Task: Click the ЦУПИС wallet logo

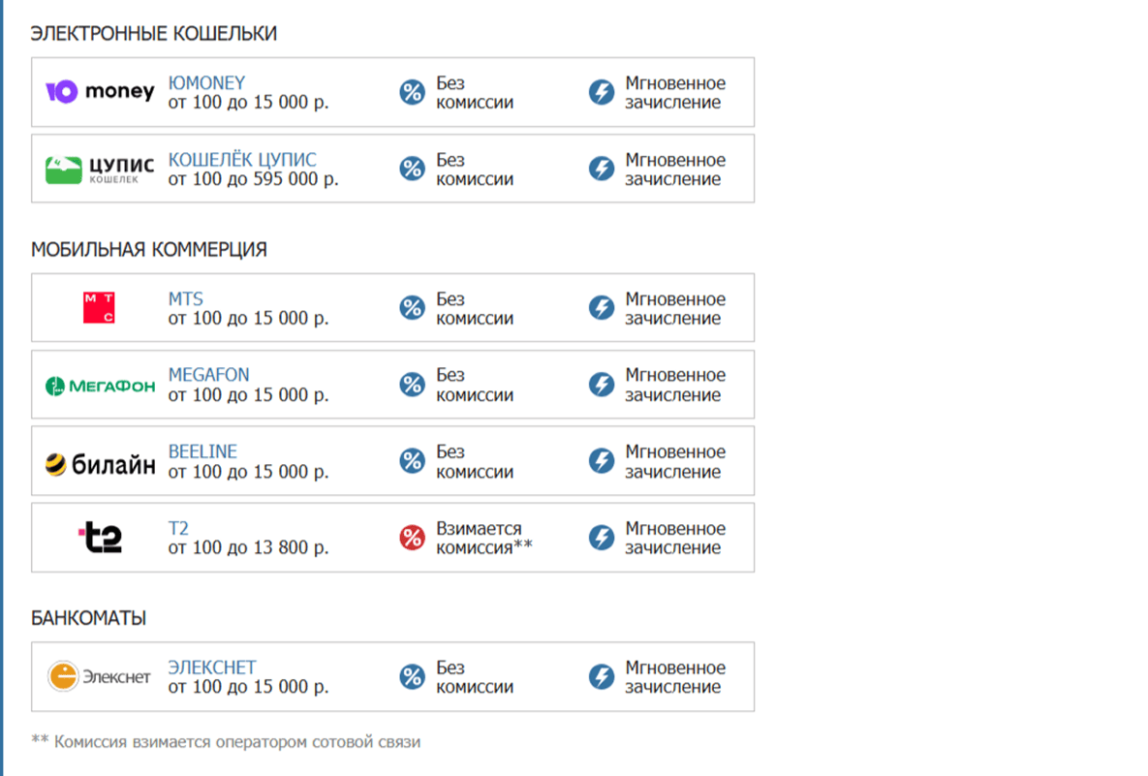Action: click(x=100, y=170)
